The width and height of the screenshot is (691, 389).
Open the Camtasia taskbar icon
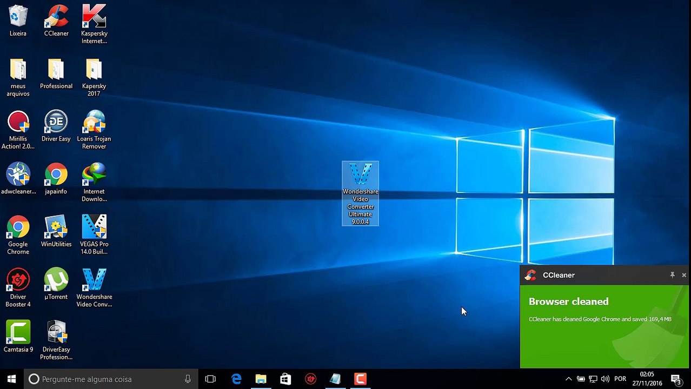360,379
